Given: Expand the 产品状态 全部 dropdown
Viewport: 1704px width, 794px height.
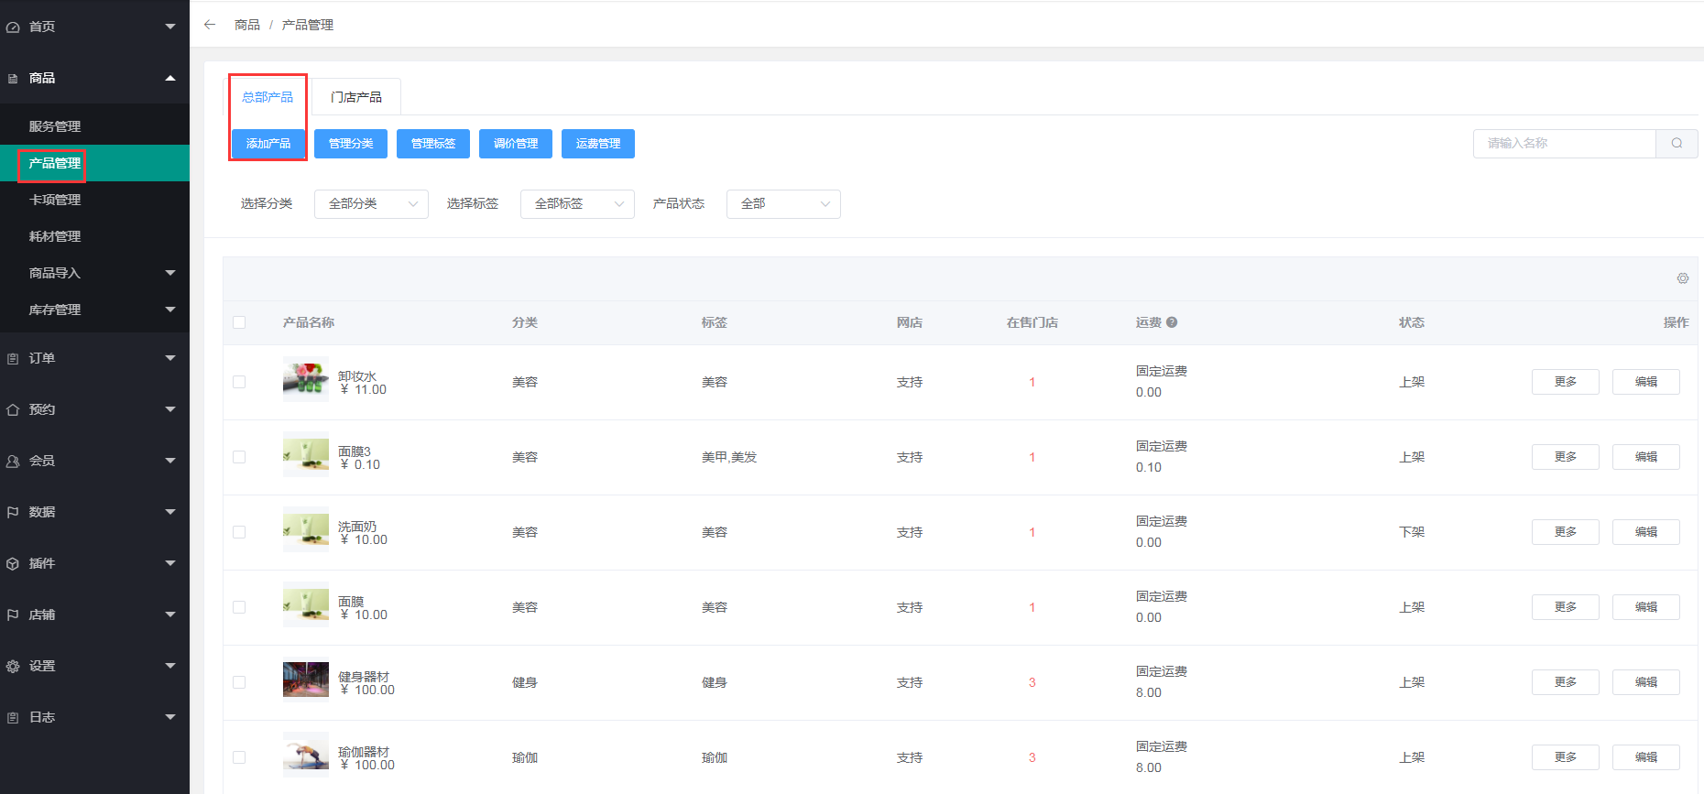Looking at the screenshot, I should (x=783, y=203).
